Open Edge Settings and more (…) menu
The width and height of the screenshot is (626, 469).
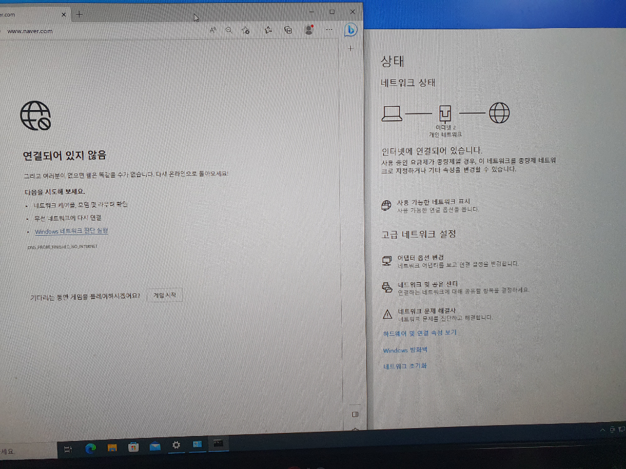329,30
